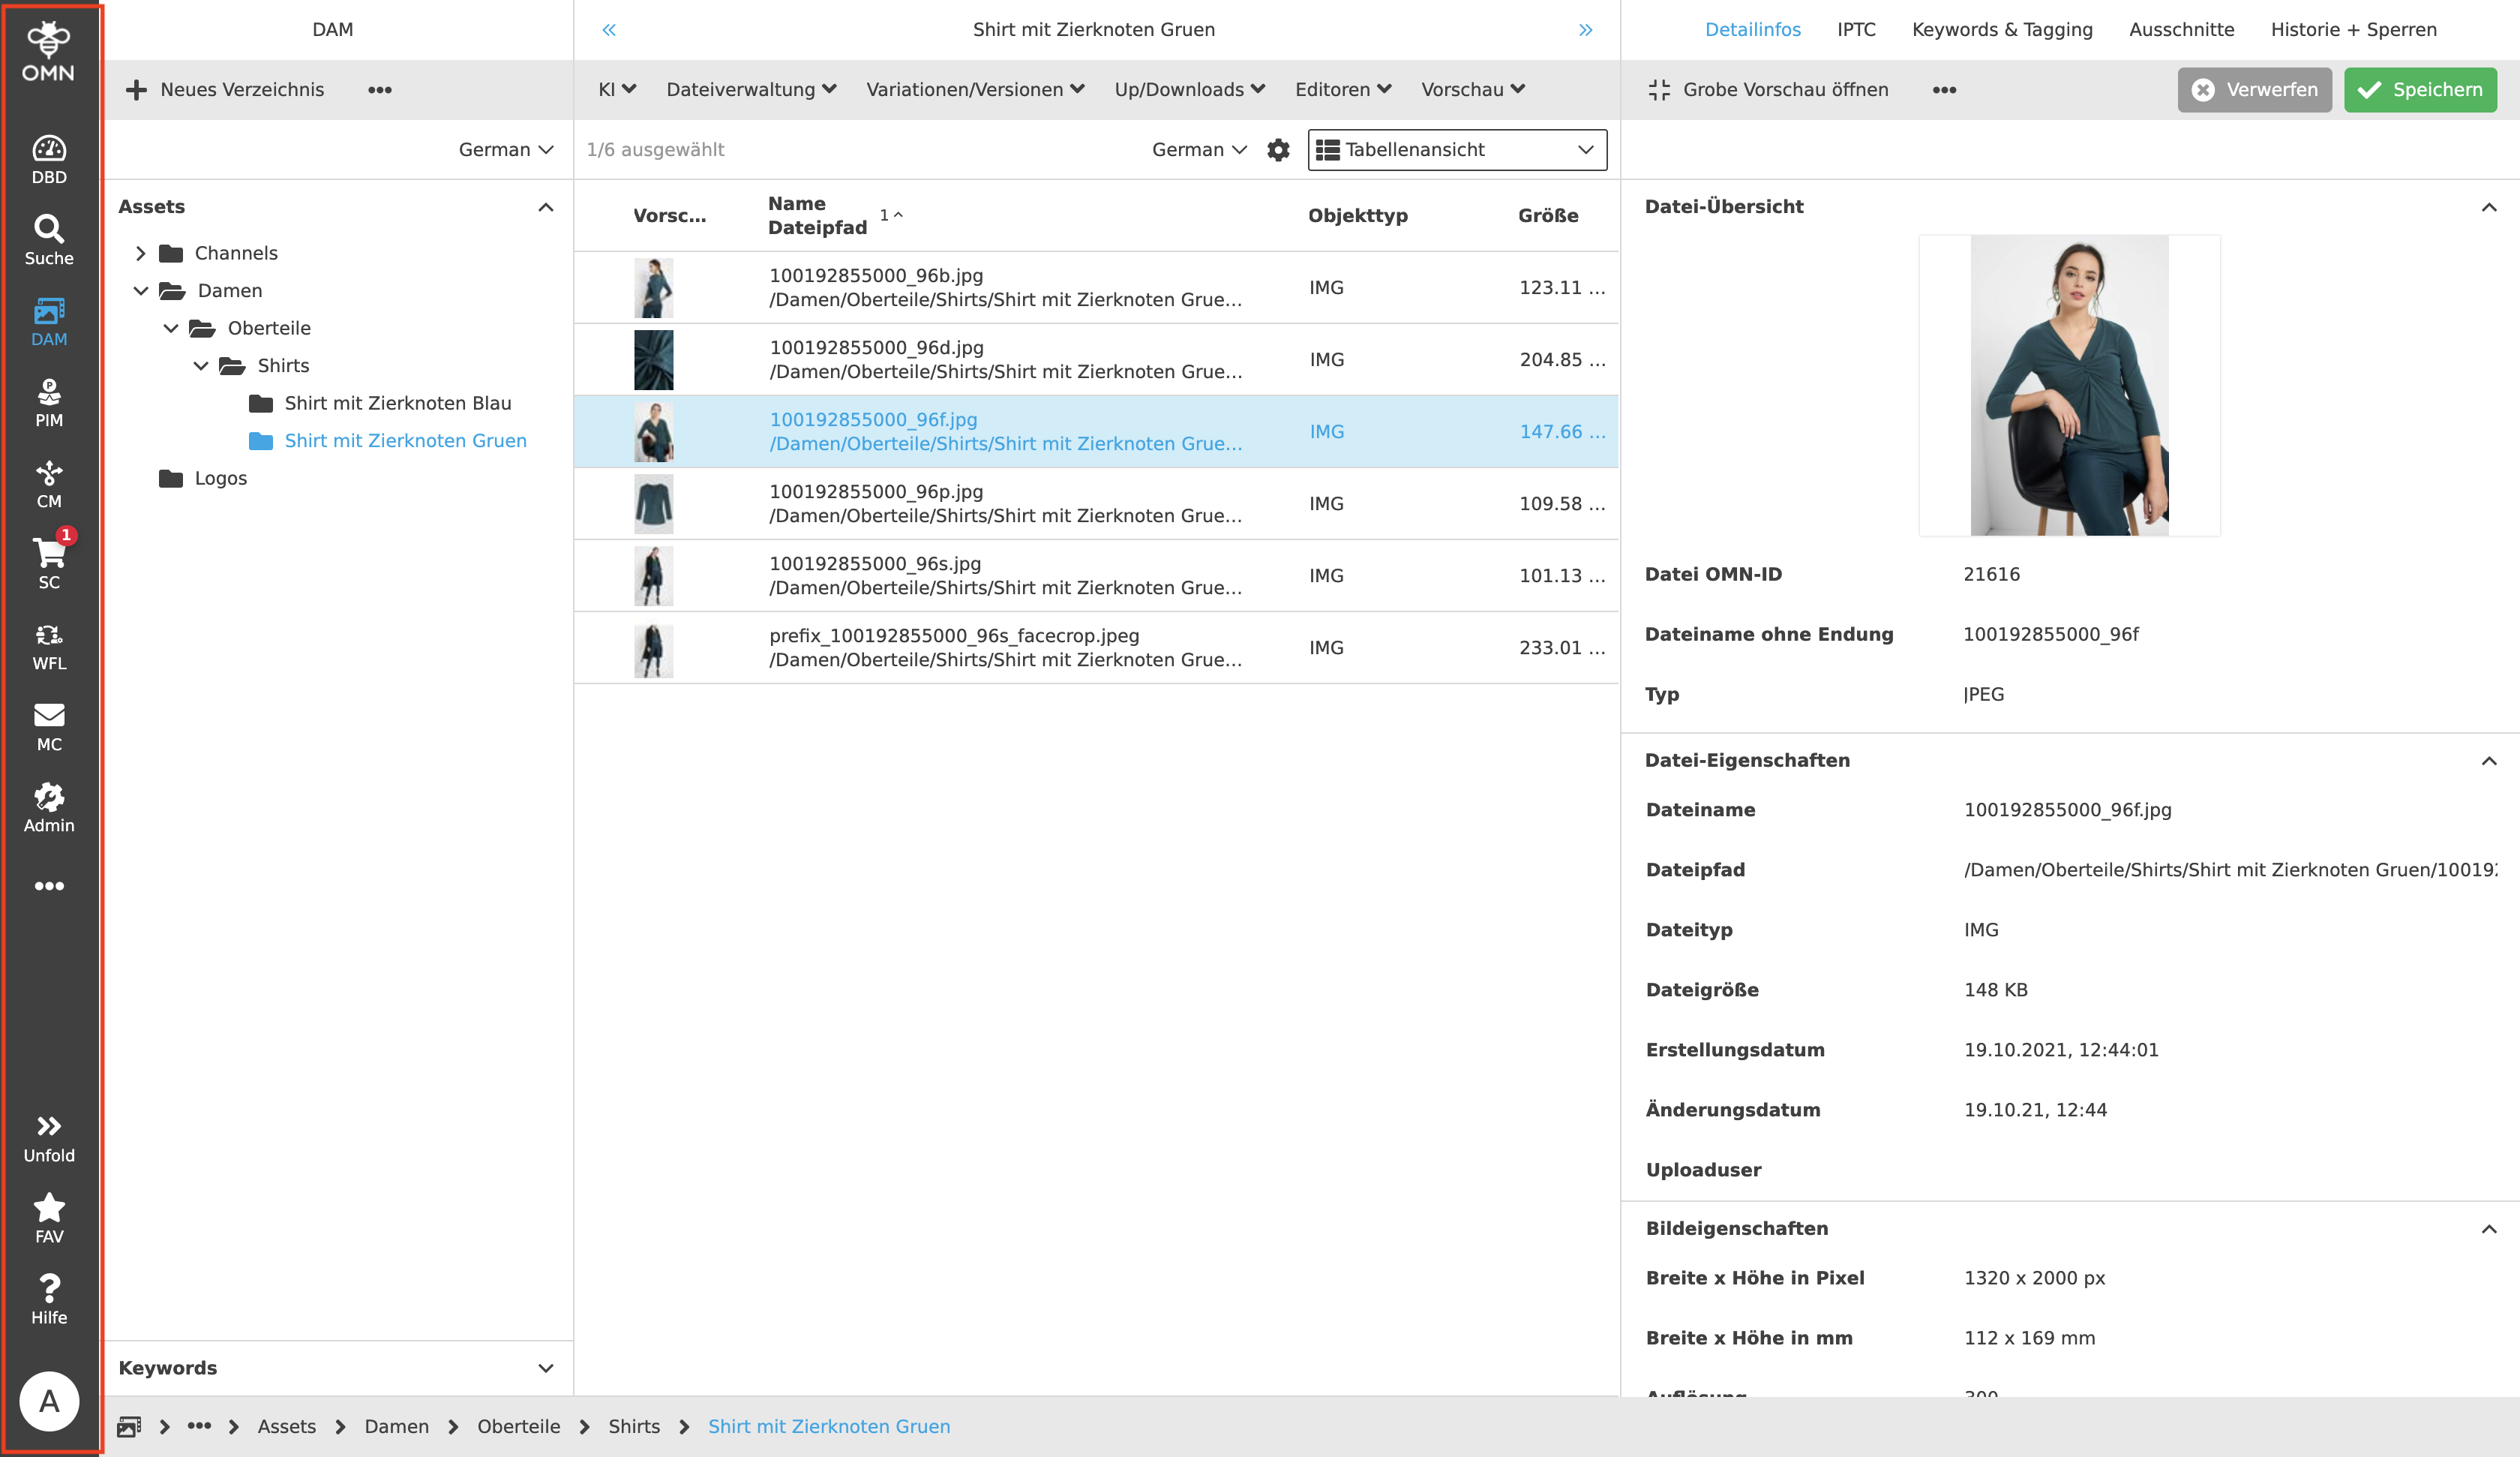Viewport: 2520px width, 1457px height.
Task: Open the Admin module icon
Action: pyautogui.click(x=48, y=806)
